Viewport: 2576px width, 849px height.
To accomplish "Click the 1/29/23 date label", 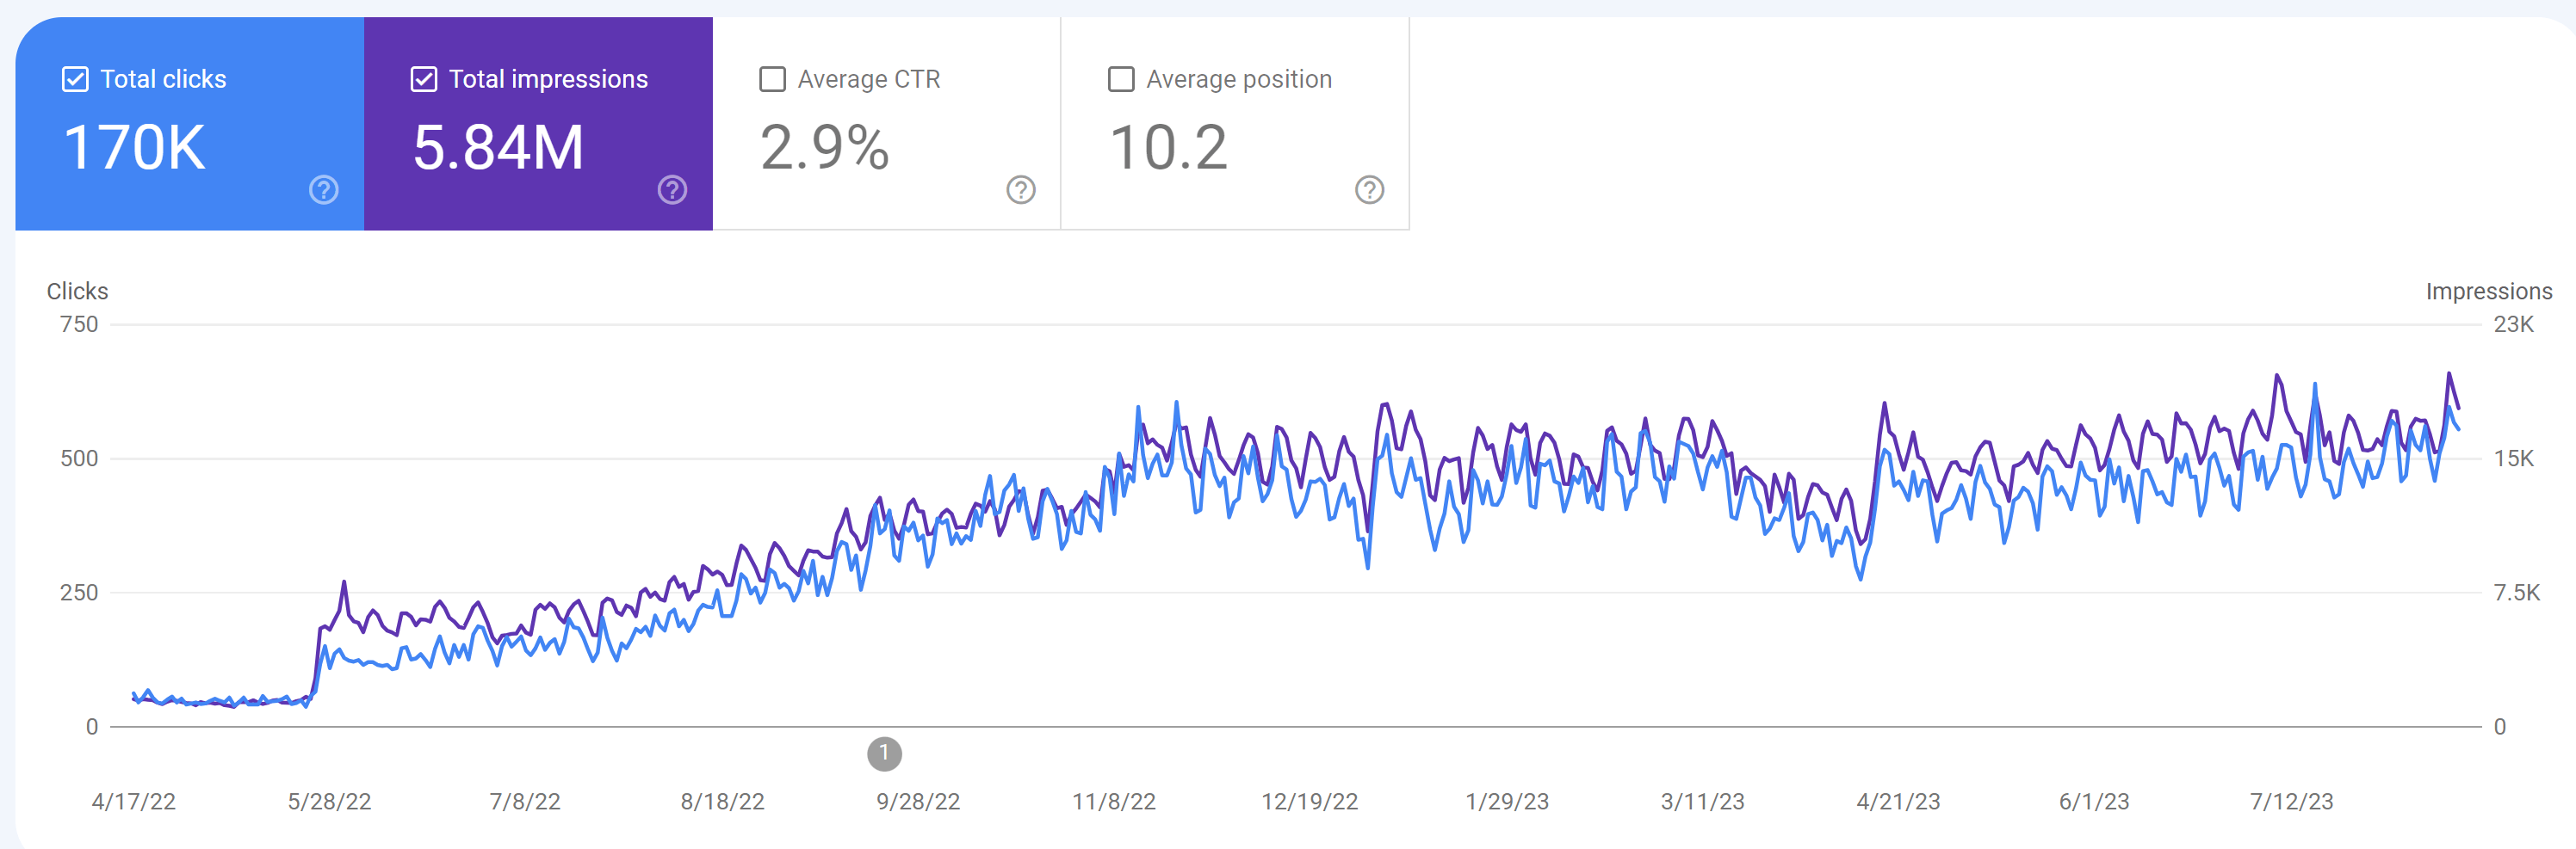I will (x=1506, y=801).
